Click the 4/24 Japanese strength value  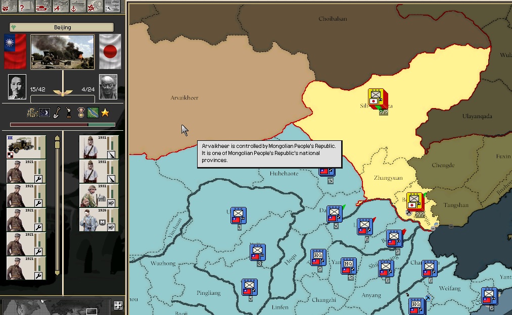[88, 89]
